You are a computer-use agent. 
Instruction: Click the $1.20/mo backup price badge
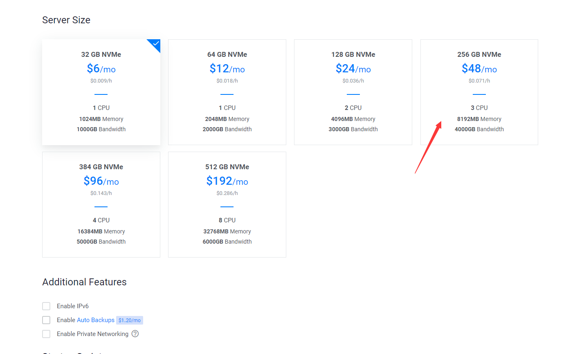pos(129,320)
